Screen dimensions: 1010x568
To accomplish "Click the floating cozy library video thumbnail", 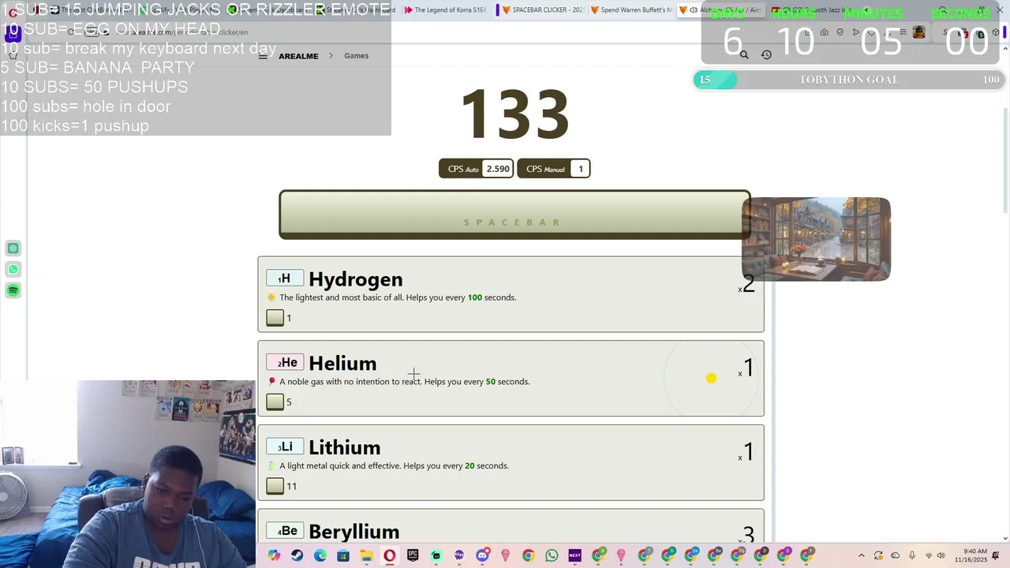I will (816, 239).
